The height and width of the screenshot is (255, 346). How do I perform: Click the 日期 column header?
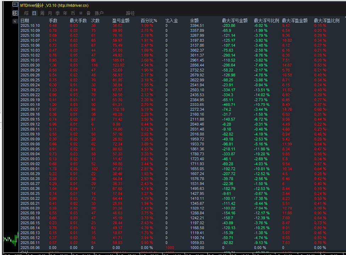coord(25,21)
